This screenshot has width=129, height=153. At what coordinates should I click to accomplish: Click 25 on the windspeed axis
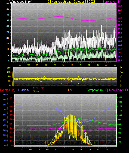8,32
